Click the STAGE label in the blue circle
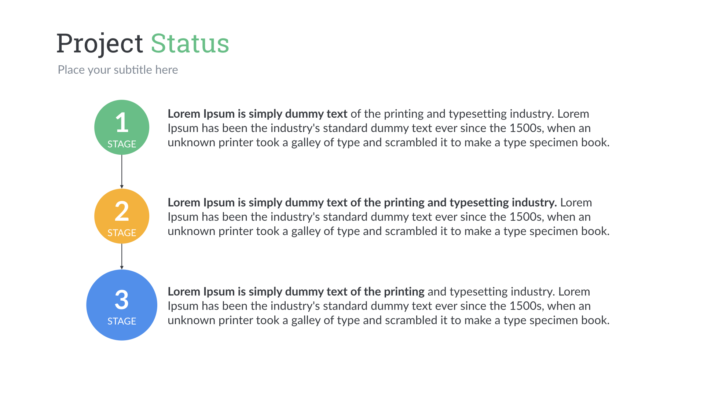Screen dimensions: 704x396 click(122, 321)
